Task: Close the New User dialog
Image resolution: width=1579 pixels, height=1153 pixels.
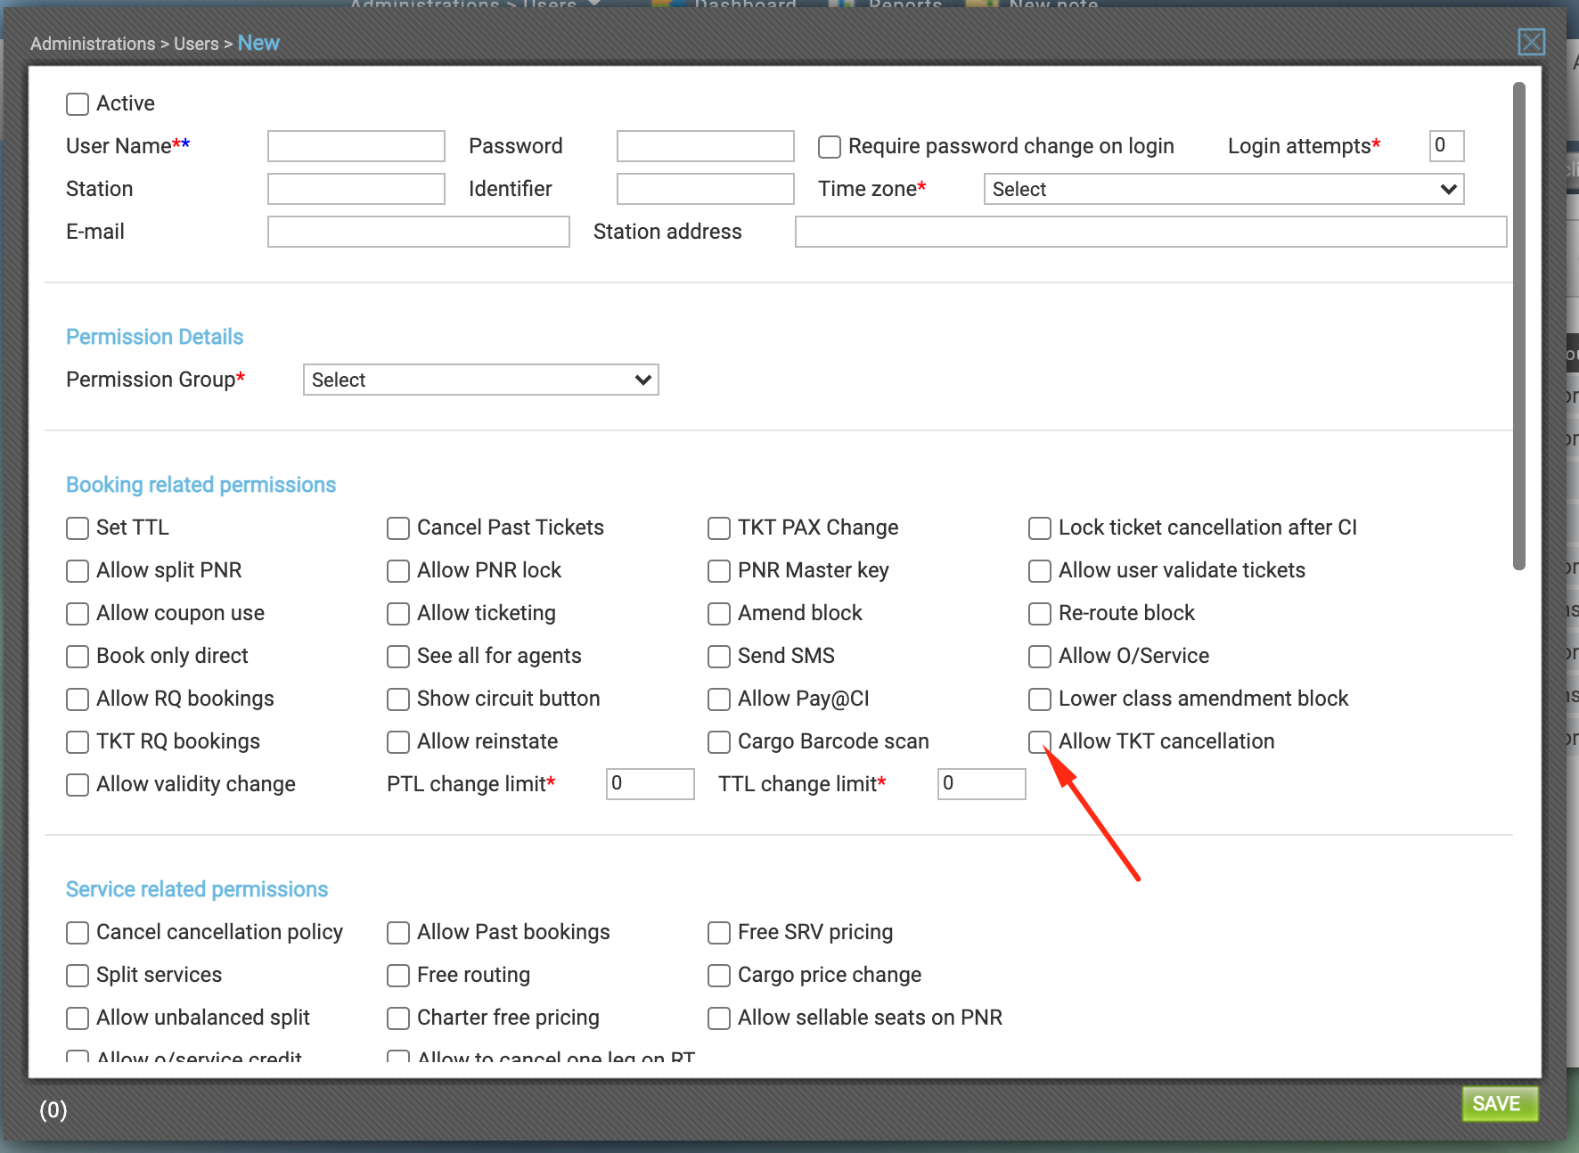Action: (x=1531, y=42)
